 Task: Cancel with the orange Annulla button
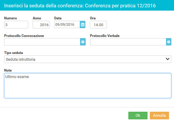159,116
